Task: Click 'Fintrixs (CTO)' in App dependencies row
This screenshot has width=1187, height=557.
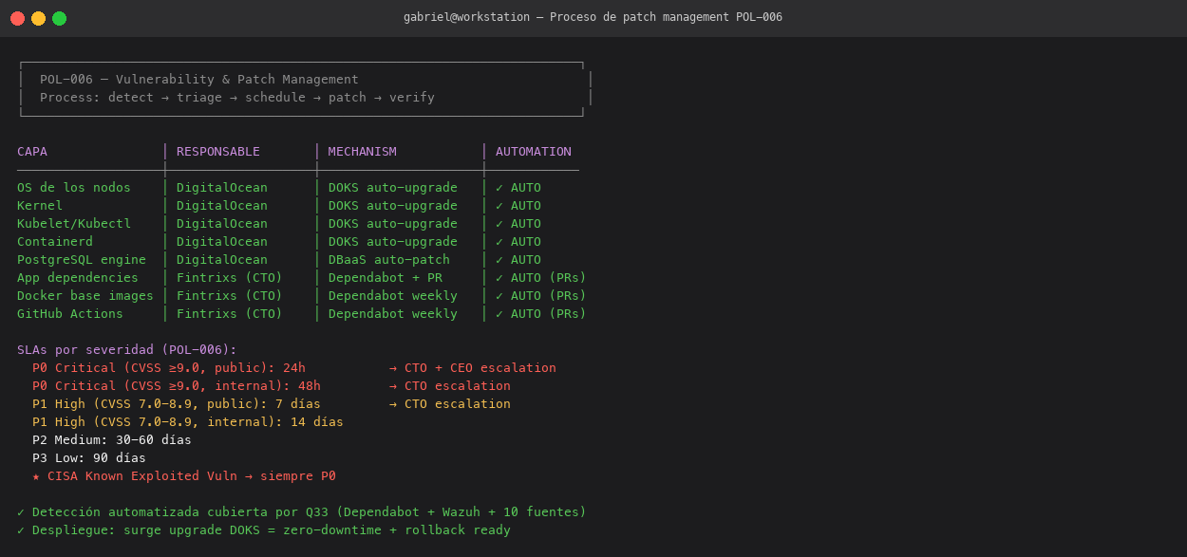Action: click(230, 278)
